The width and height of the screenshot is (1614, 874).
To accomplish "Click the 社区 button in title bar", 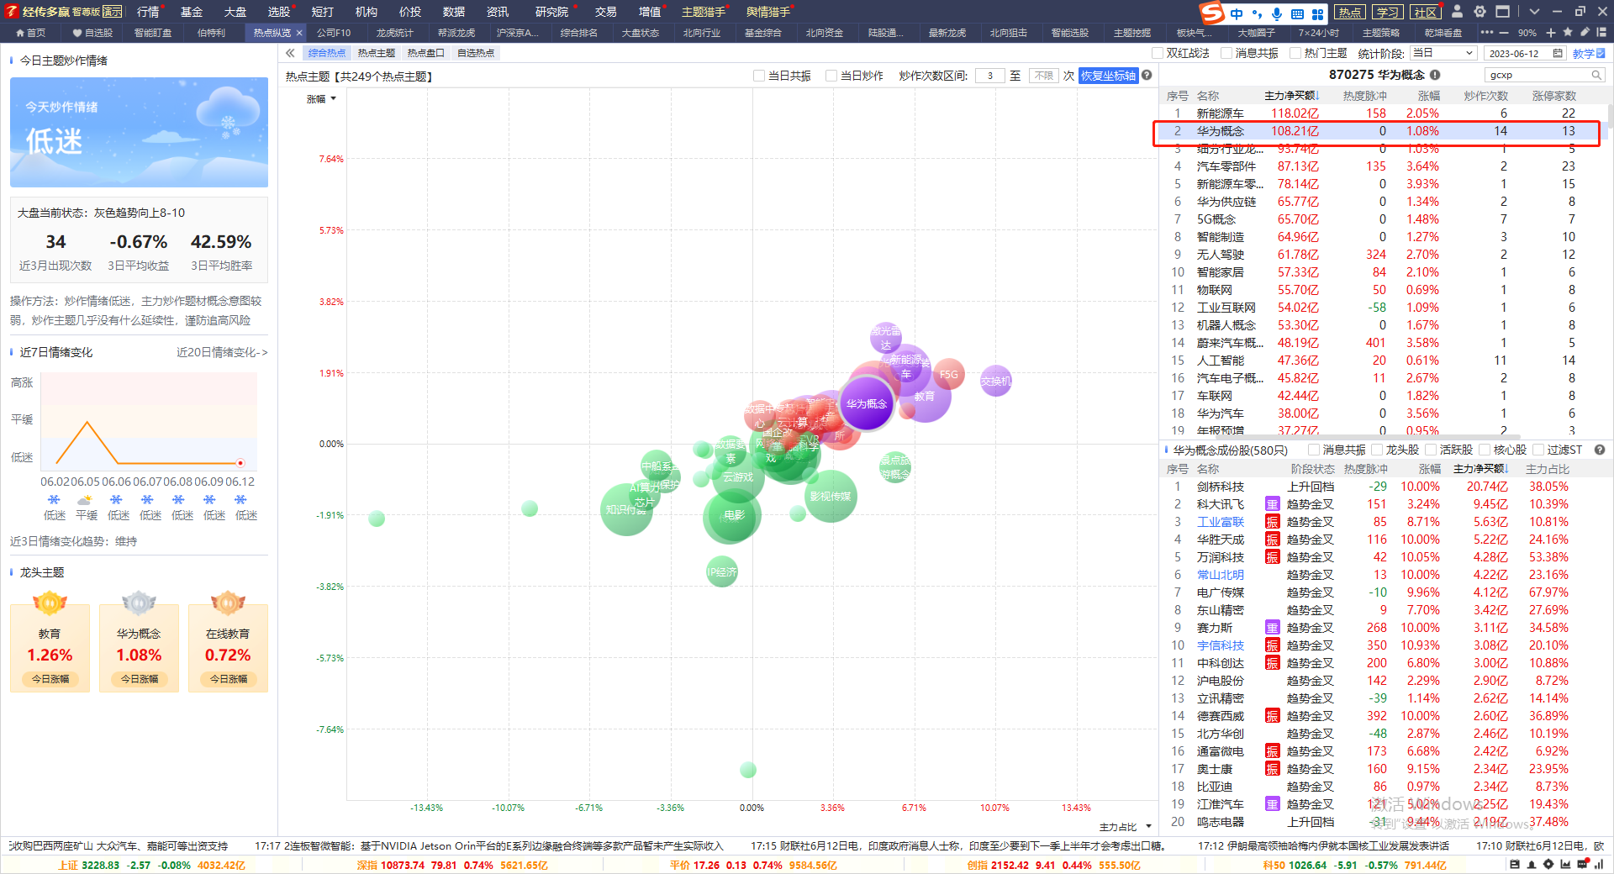I will click(x=1425, y=12).
